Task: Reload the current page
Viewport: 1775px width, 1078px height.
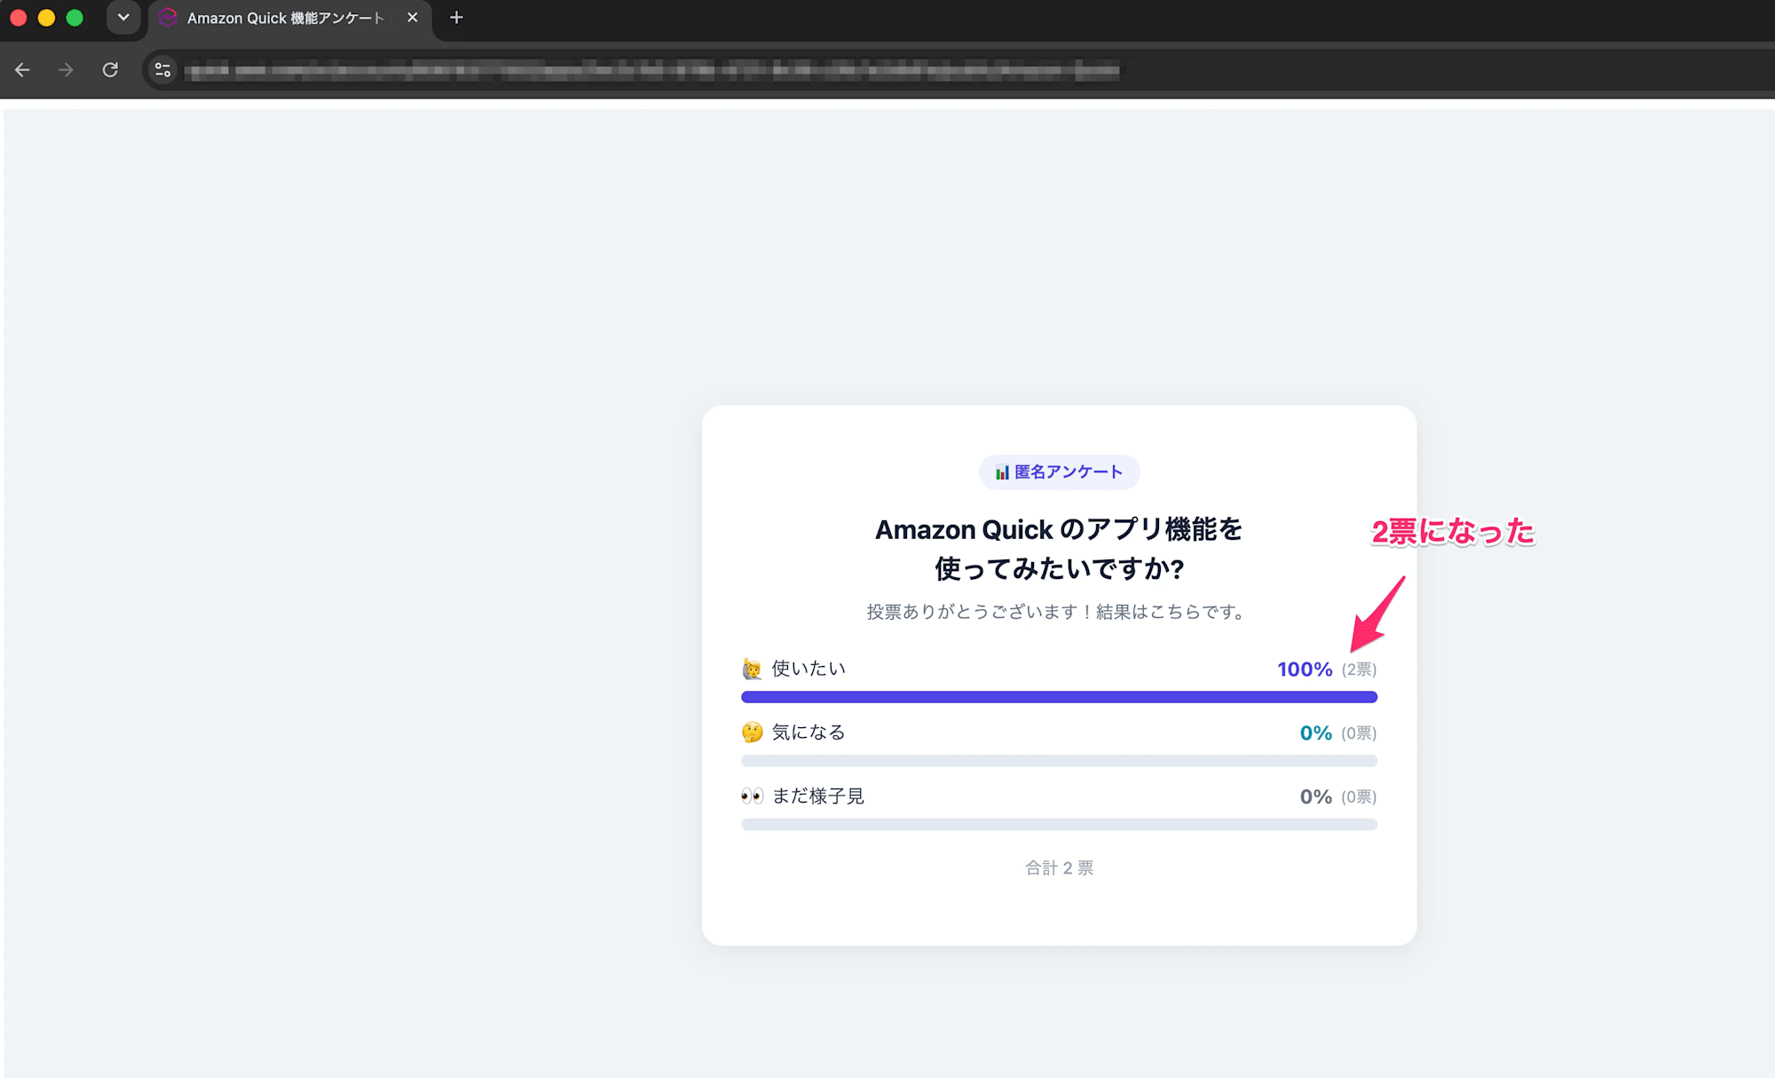Action: 110,69
